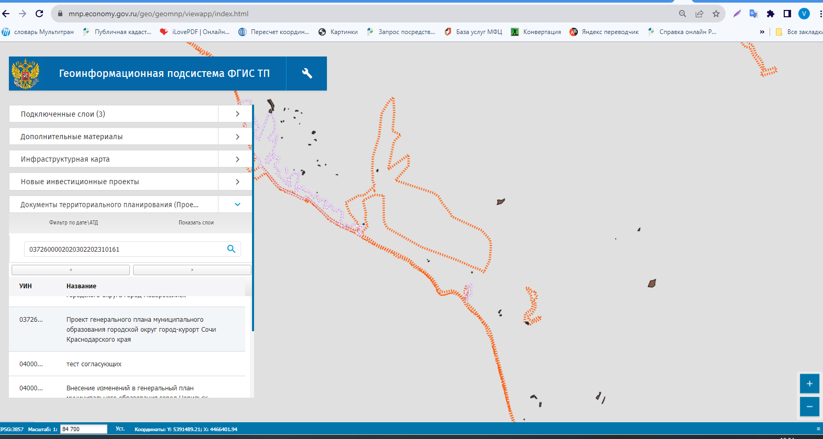This screenshot has width=823, height=439.
Task: Go to previous results page
Action: pyautogui.click(x=71, y=270)
